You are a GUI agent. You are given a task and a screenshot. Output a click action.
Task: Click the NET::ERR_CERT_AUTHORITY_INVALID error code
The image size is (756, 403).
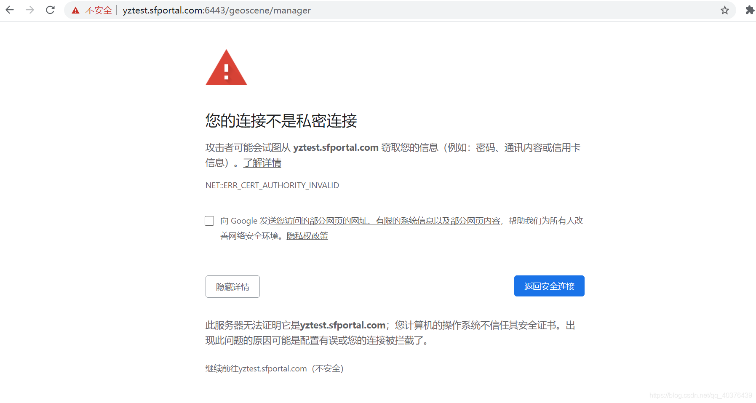click(x=272, y=185)
